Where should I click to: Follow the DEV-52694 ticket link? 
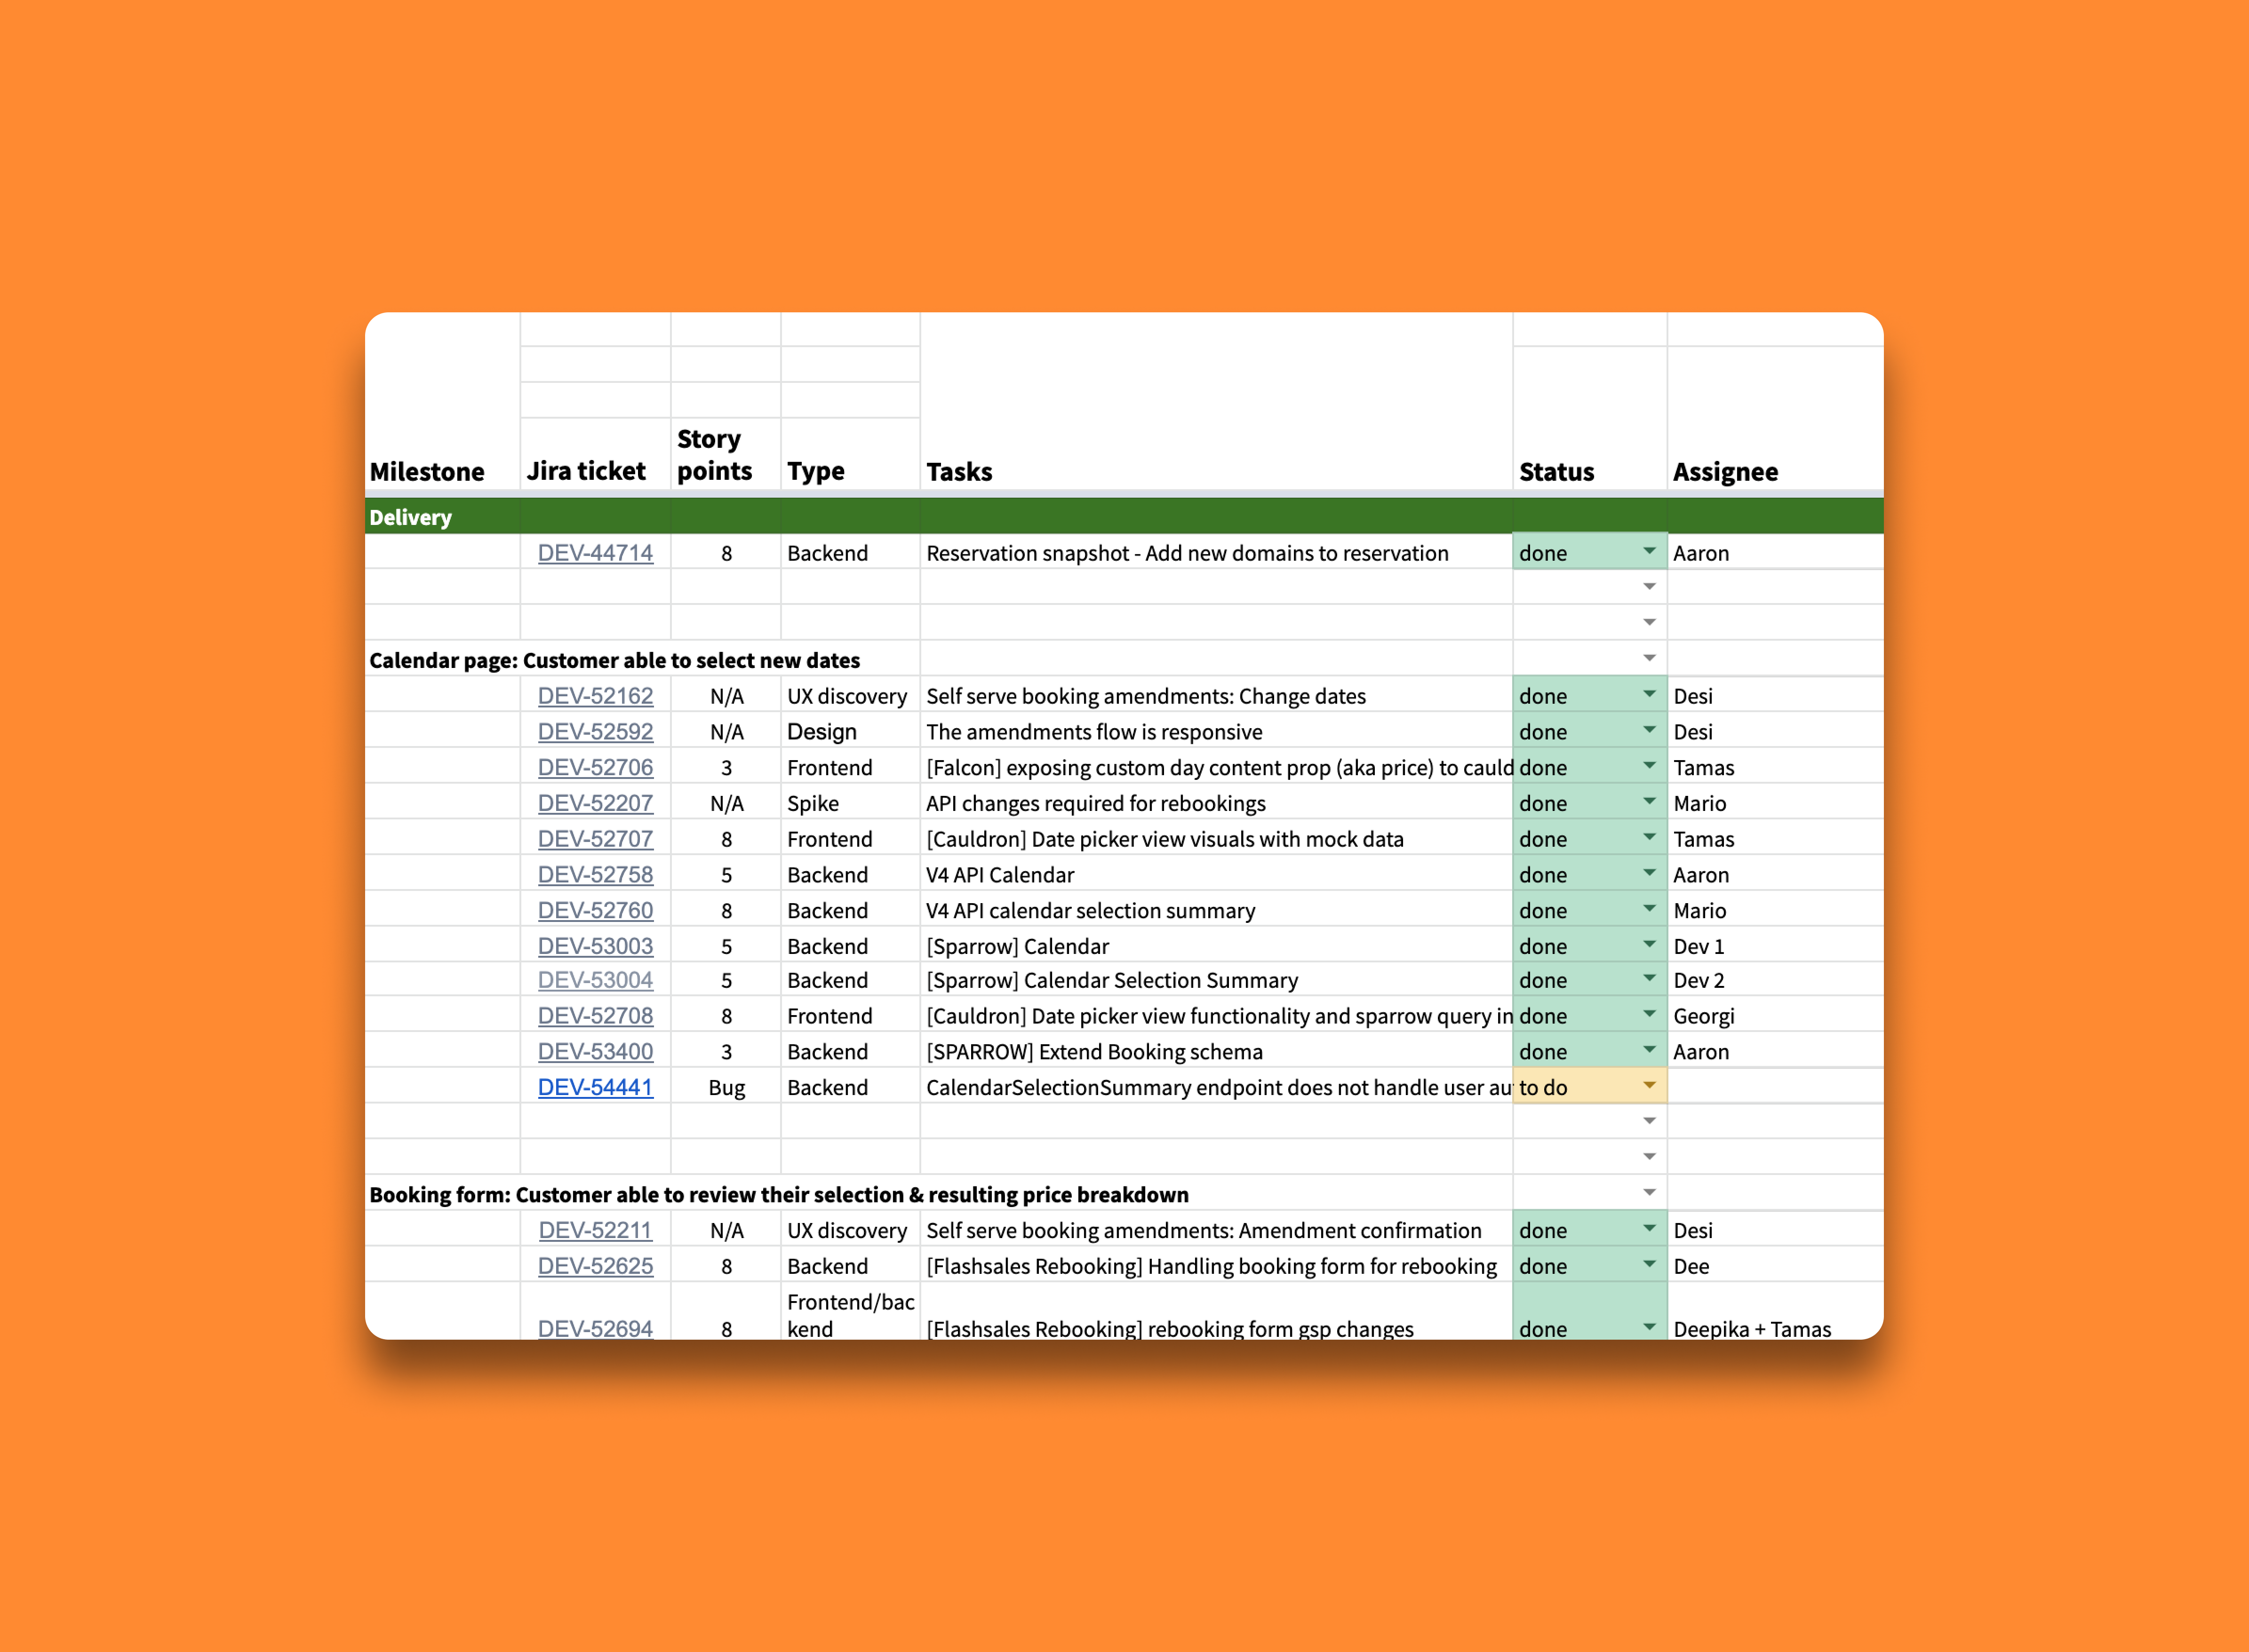[x=595, y=1329]
